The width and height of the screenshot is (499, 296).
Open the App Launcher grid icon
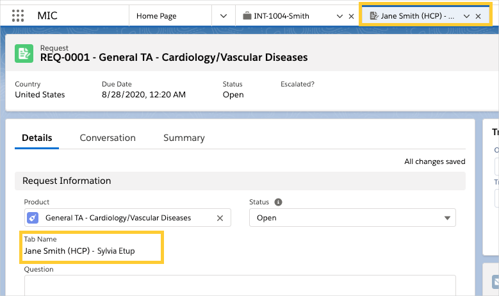[18, 16]
